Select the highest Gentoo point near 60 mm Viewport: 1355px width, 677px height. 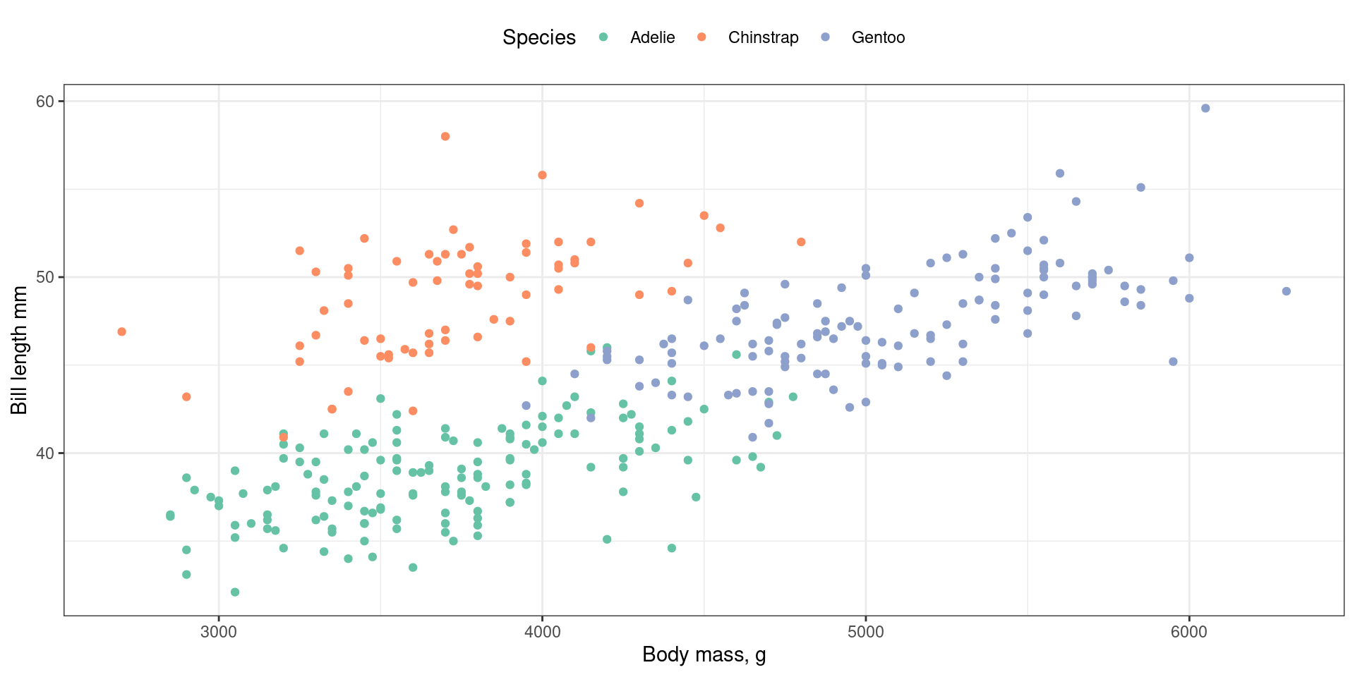[x=1205, y=109]
